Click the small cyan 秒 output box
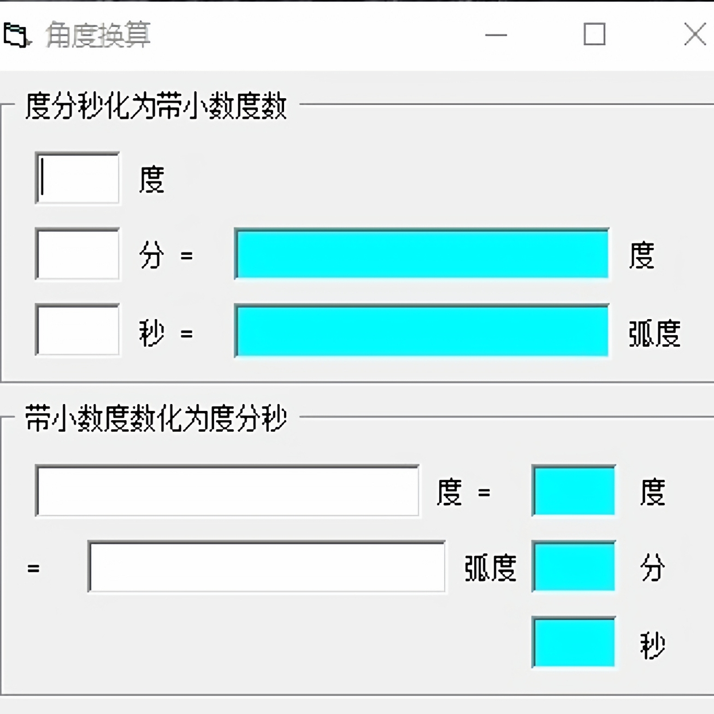This screenshot has width=714, height=714. [574, 643]
